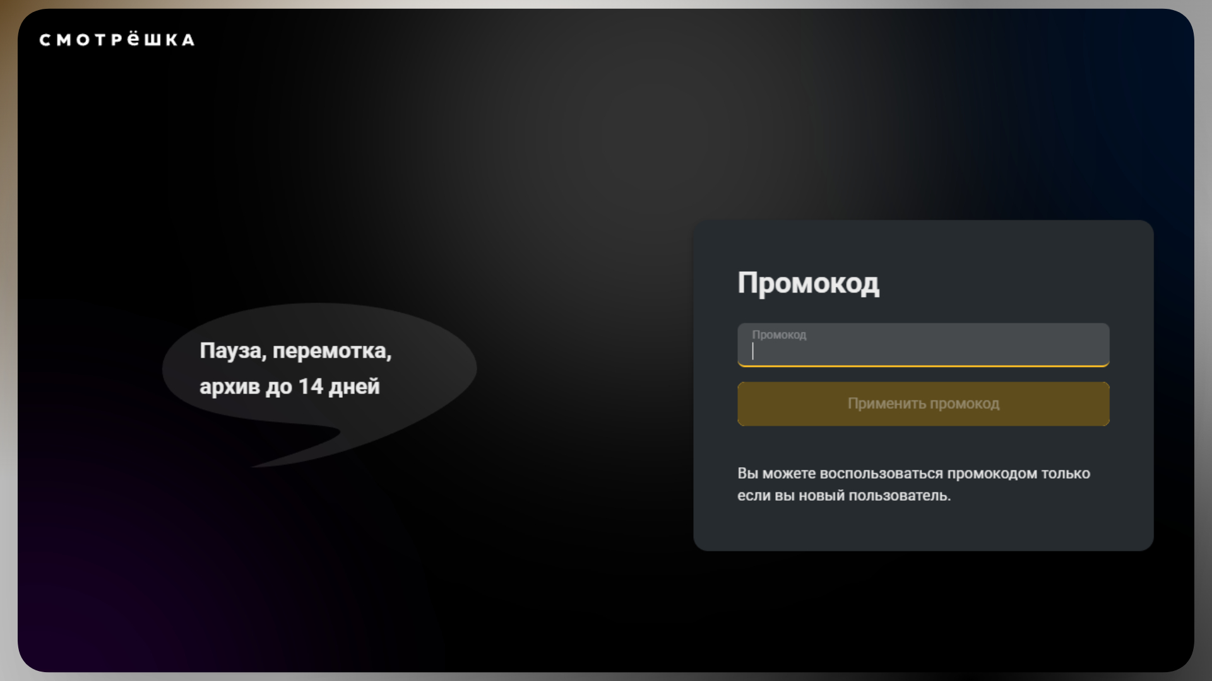Click the text архив до 14 дней
Image resolution: width=1212 pixels, height=681 pixels.
pyautogui.click(x=290, y=387)
